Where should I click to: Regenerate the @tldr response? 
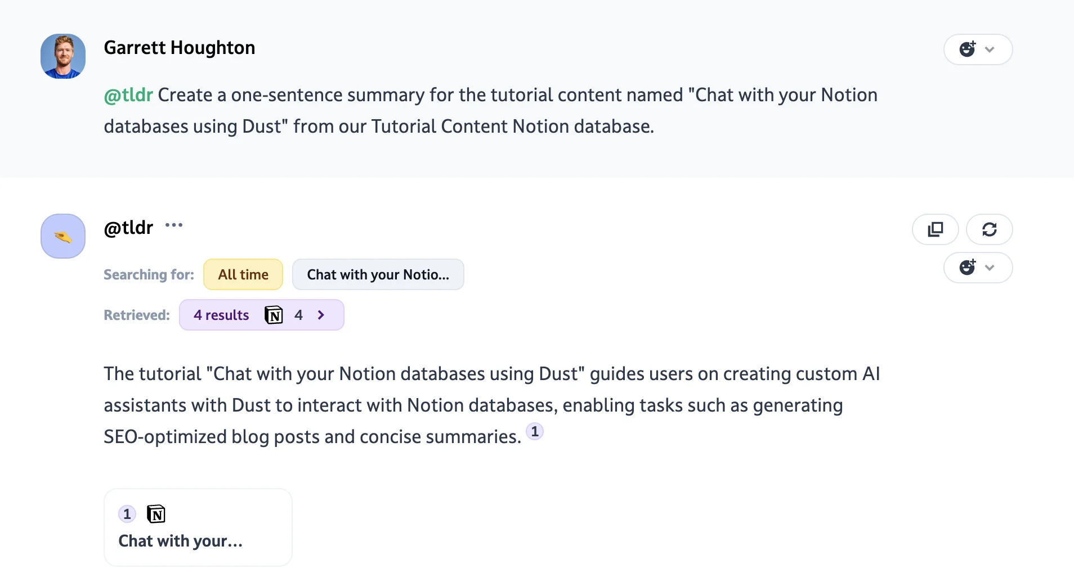989,229
